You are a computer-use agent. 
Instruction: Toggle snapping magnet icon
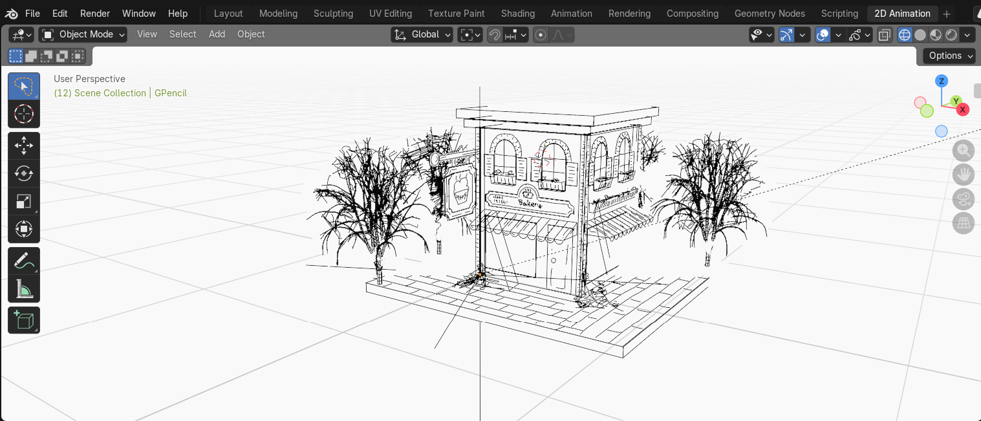(495, 35)
